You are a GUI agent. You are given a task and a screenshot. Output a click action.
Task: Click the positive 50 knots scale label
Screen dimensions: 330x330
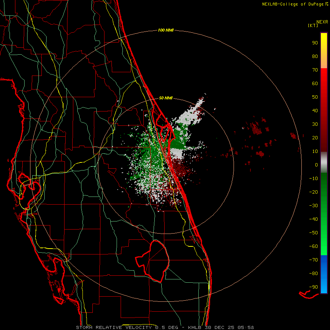point(315,97)
